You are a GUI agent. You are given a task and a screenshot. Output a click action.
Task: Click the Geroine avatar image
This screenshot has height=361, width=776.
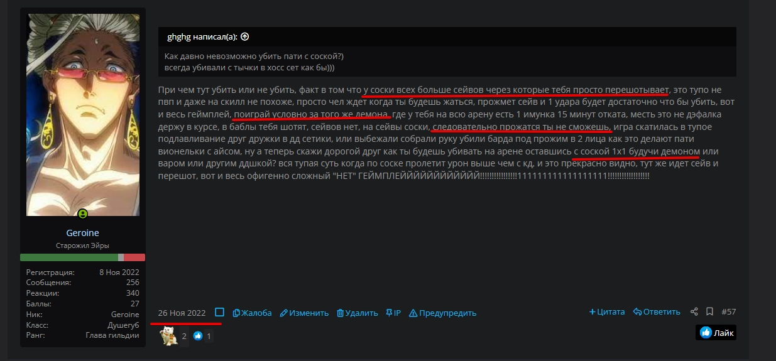coord(83,115)
